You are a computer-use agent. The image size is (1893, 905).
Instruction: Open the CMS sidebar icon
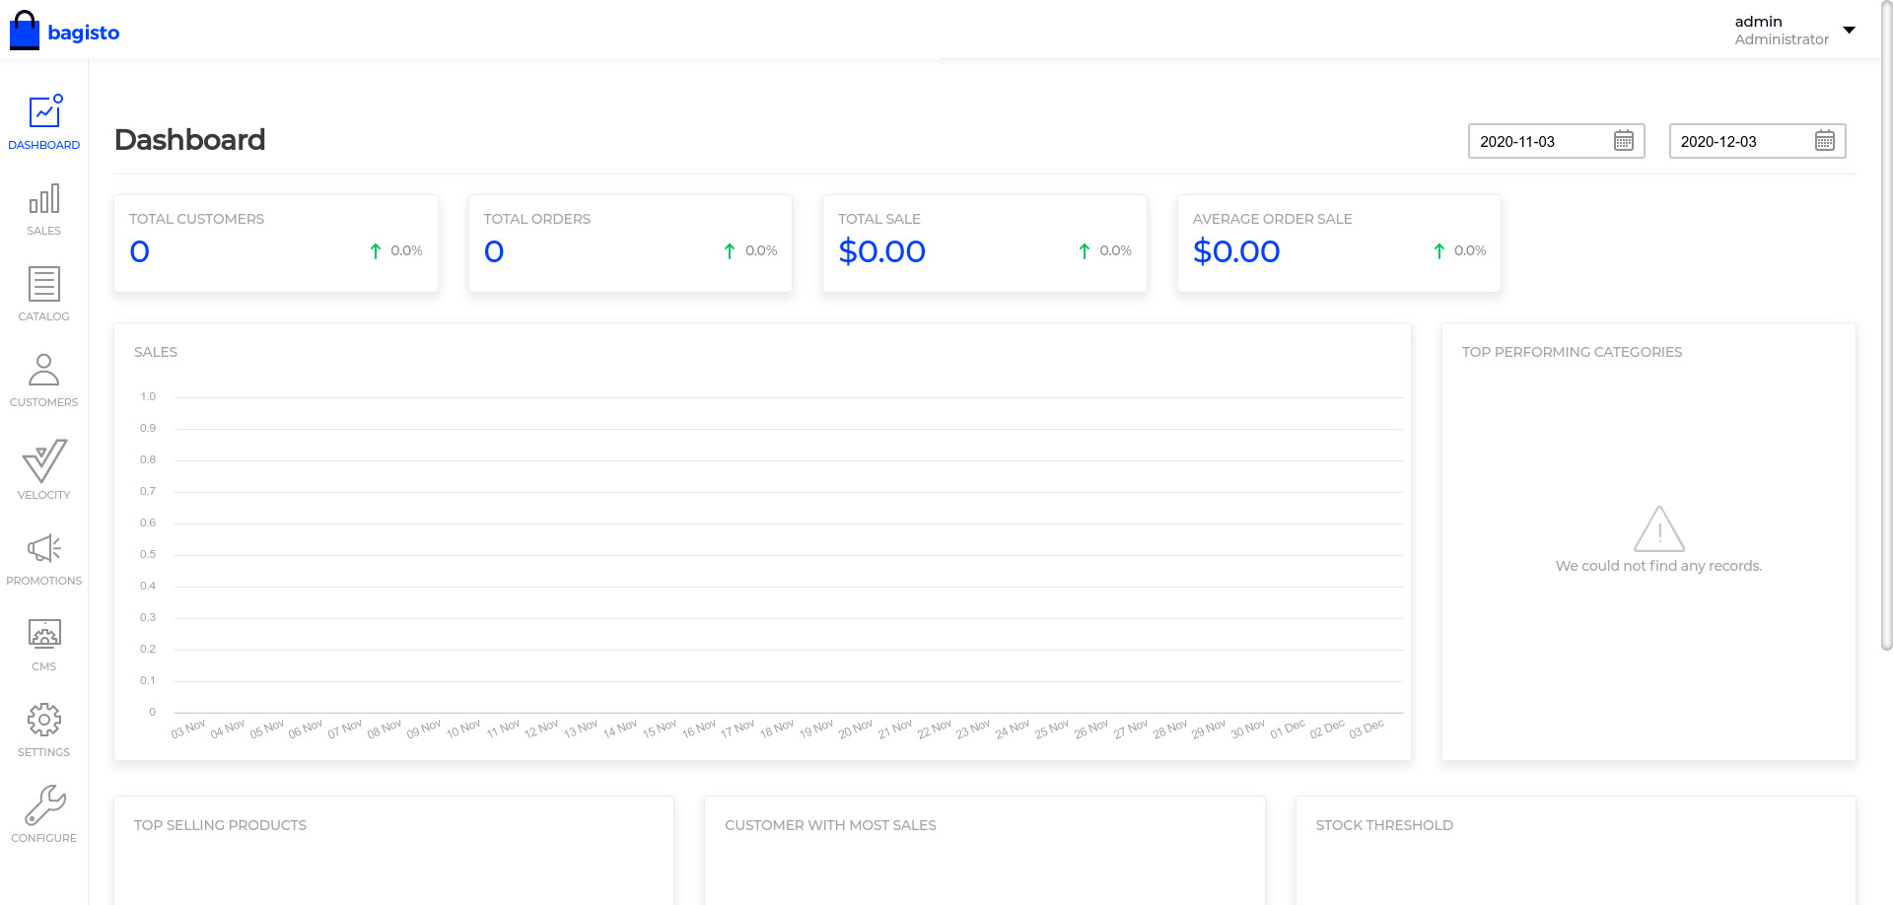point(43,634)
